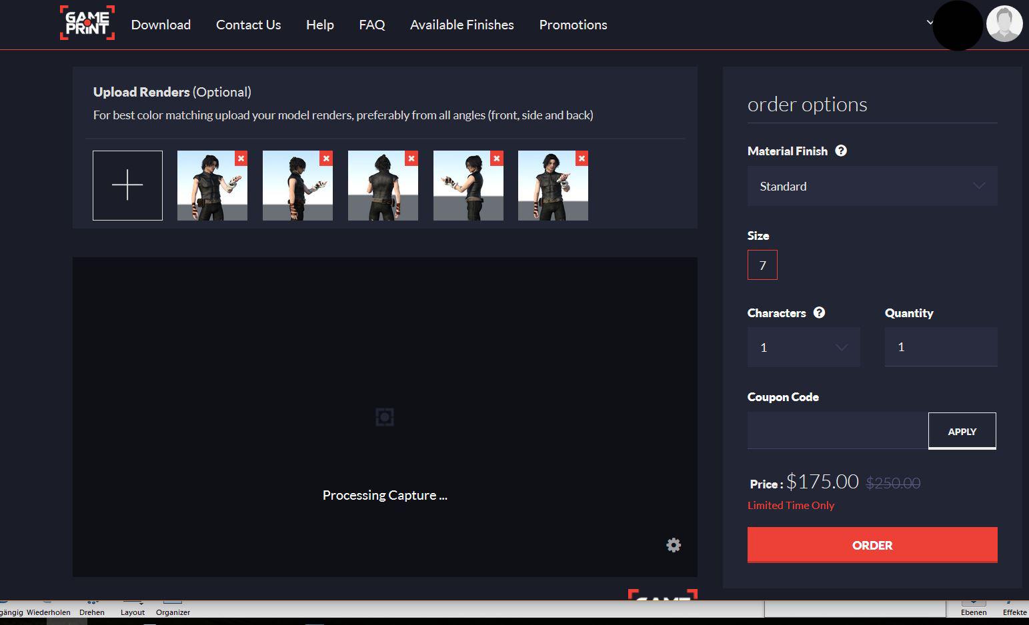The width and height of the screenshot is (1029, 625).
Task: Remove the second render thumbnail
Action: (x=326, y=158)
